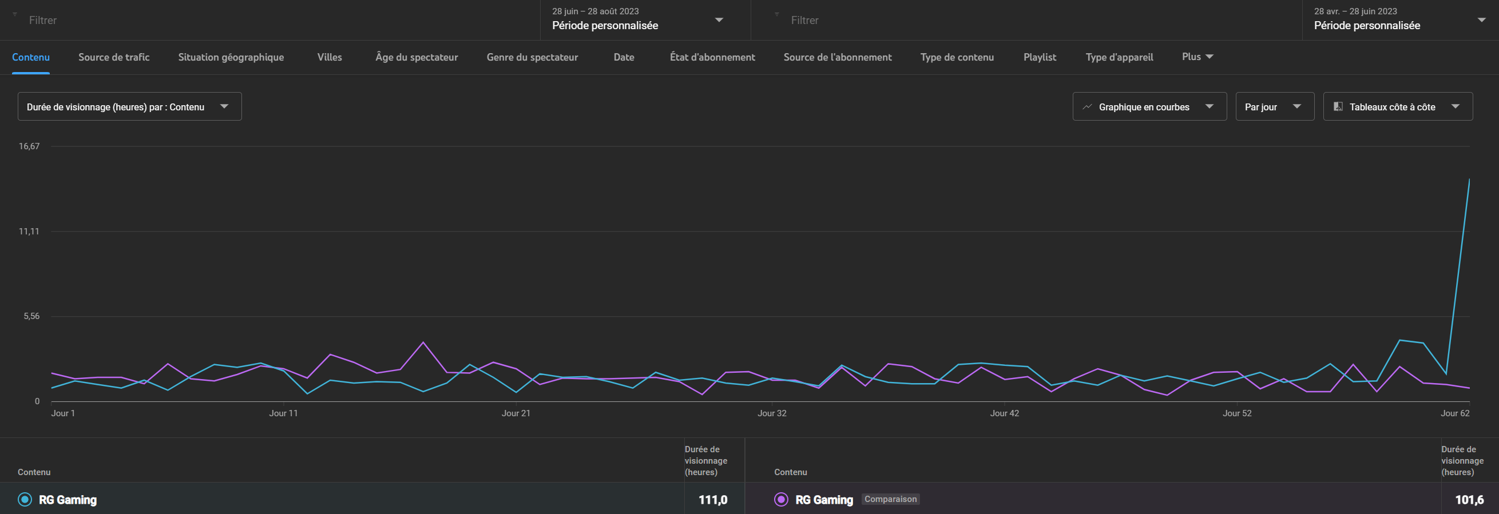Click the 16,67 y-axis label
Screen dimensions: 1499x514
tap(29, 146)
